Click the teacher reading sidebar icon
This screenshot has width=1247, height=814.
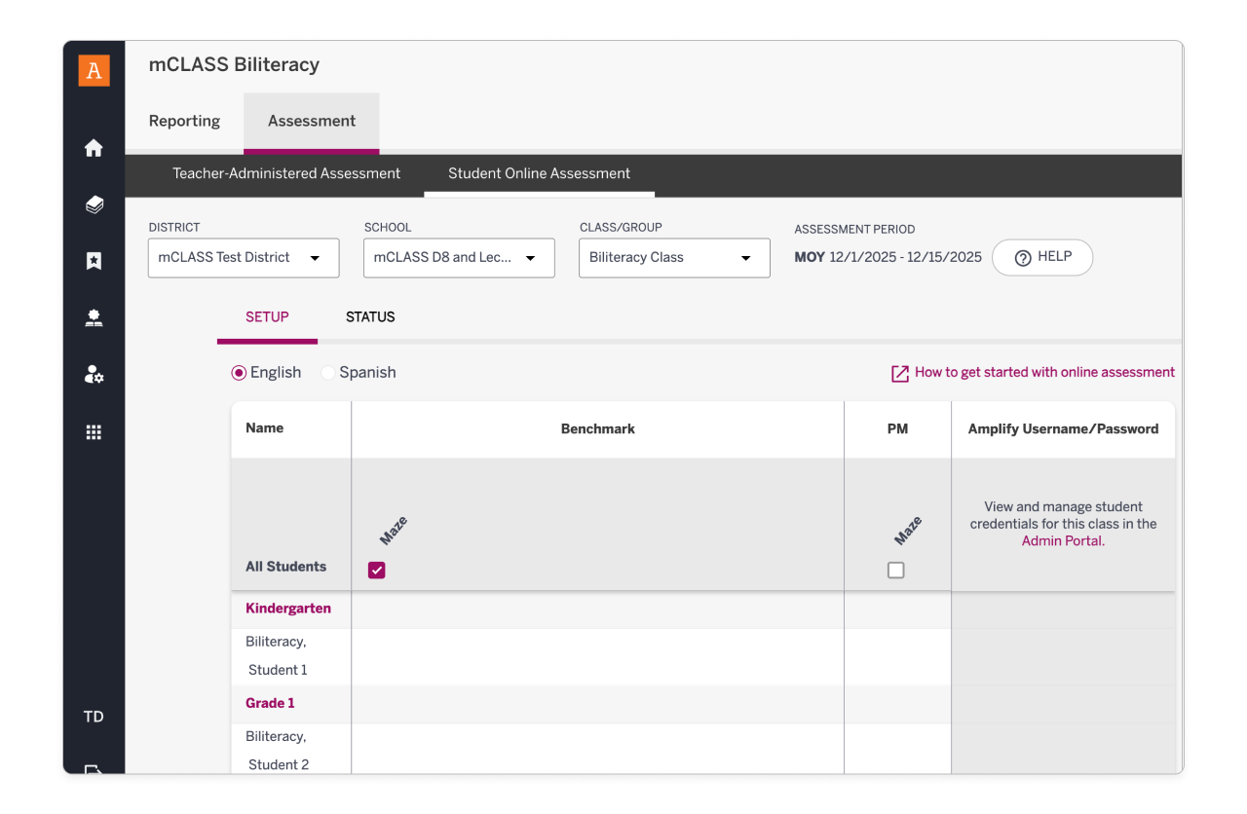94,318
